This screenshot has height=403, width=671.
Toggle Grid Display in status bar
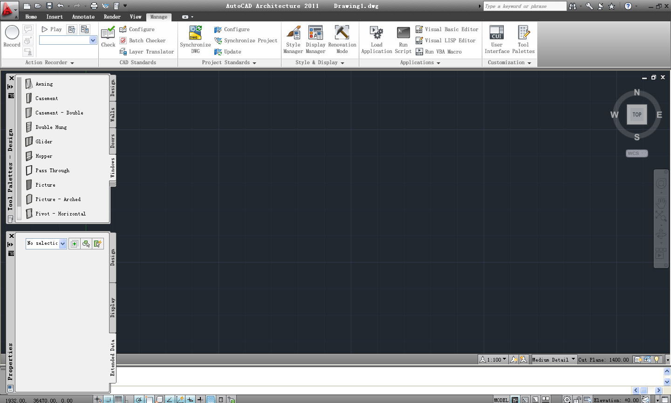[x=118, y=400]
